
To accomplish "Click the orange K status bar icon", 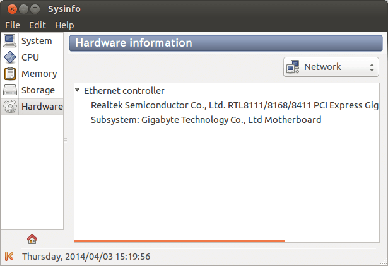I will point(9,257).
